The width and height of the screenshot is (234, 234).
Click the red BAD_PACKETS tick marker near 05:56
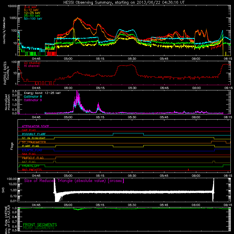coord(188,170)
